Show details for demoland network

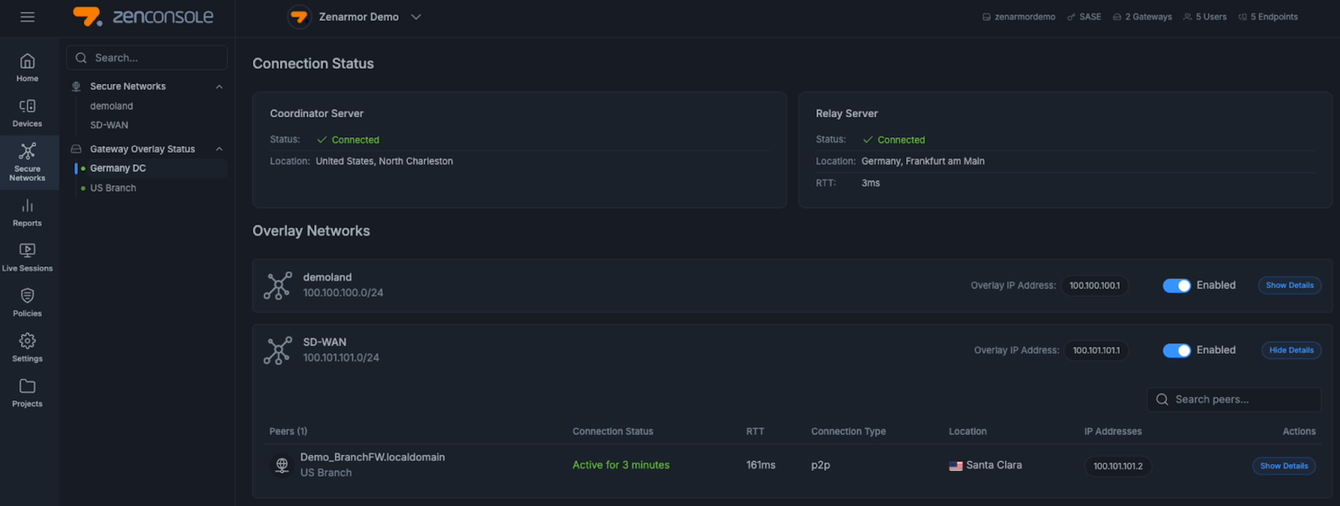[x=1289, y=286]
